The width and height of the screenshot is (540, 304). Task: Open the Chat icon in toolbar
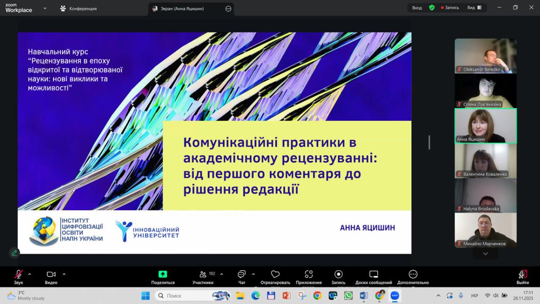tap(242, 274)
